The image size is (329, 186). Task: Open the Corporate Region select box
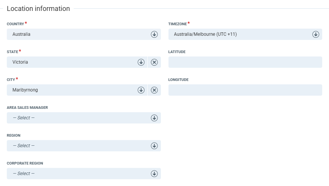tap(76, 174)
